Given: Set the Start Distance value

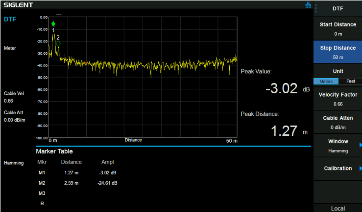Looking at the screenshot, I should point(338,29).
